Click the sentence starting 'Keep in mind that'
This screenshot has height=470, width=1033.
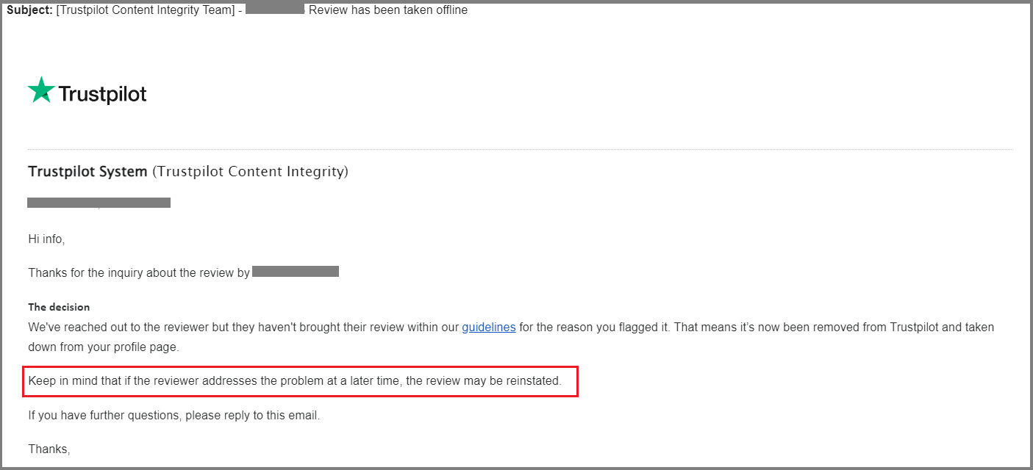pyautogui.click(x=295, y=381)
